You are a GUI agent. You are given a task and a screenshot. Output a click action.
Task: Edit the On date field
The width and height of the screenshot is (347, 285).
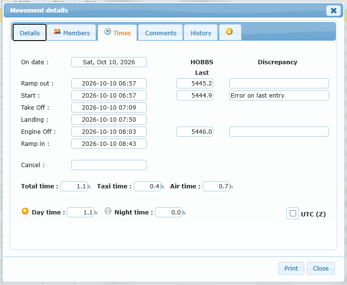[x=109, y=62]
